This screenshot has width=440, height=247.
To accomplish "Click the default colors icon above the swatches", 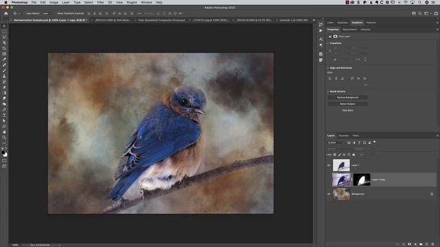I will [2, 148].
